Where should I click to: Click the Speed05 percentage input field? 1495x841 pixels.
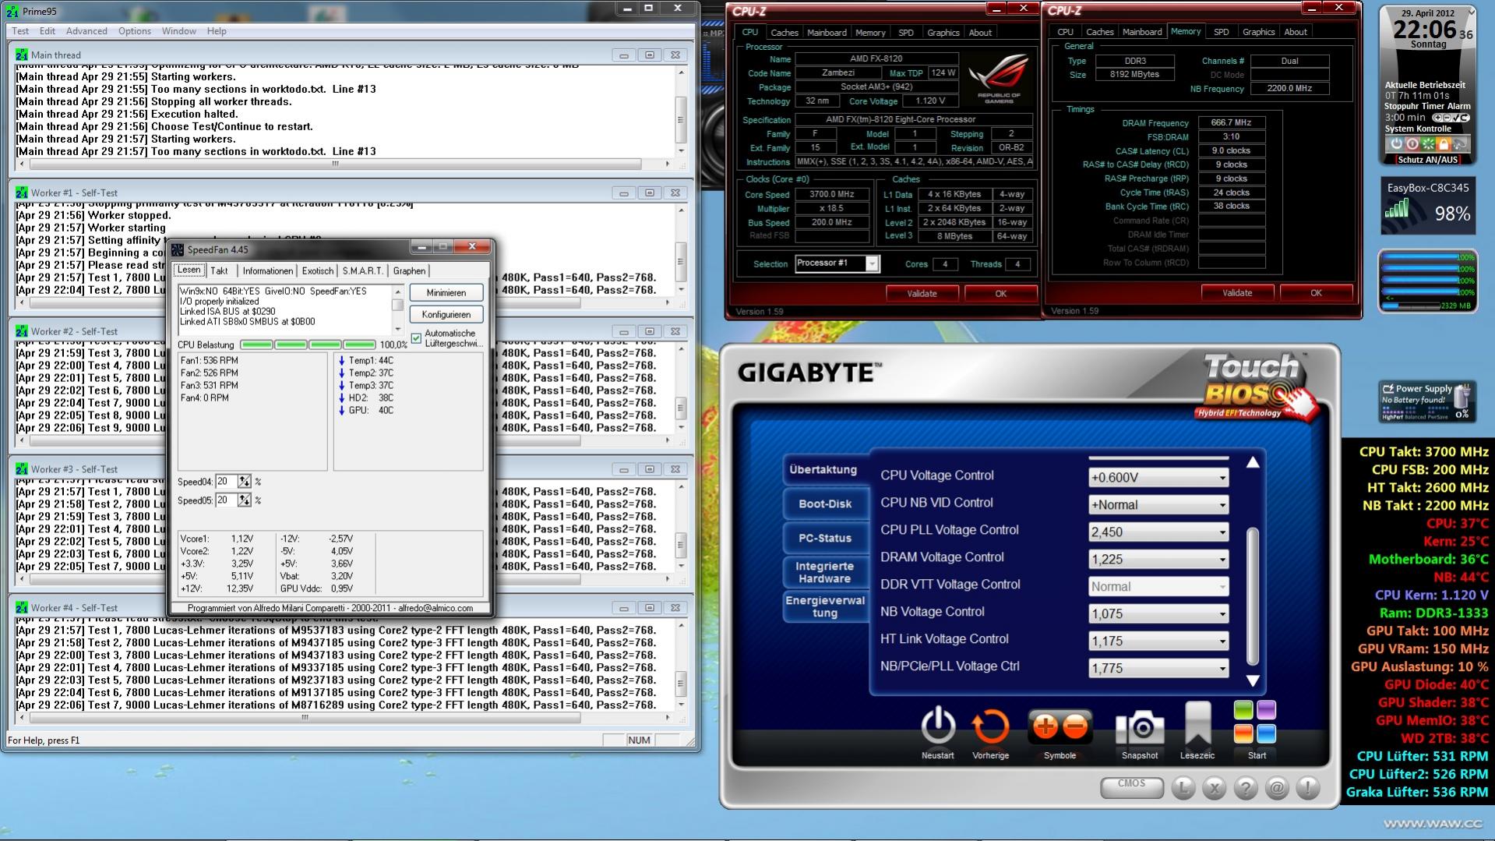pos(227,500)
